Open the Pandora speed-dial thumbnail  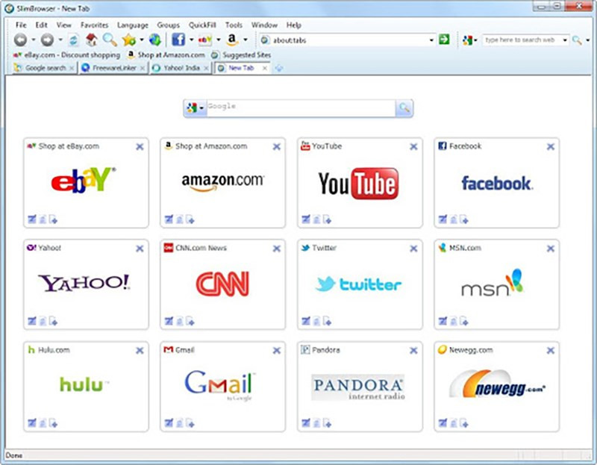click(360, 387)
